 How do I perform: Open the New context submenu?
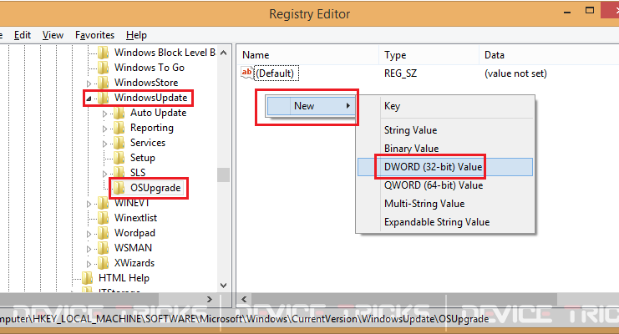(311, 106)
